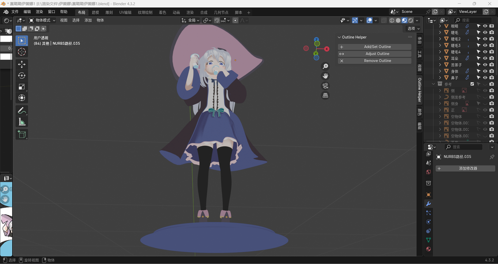Viewport: 498px width, 264px height.
Task: Open the 编辑 menu
Action: tap(27, 12)
